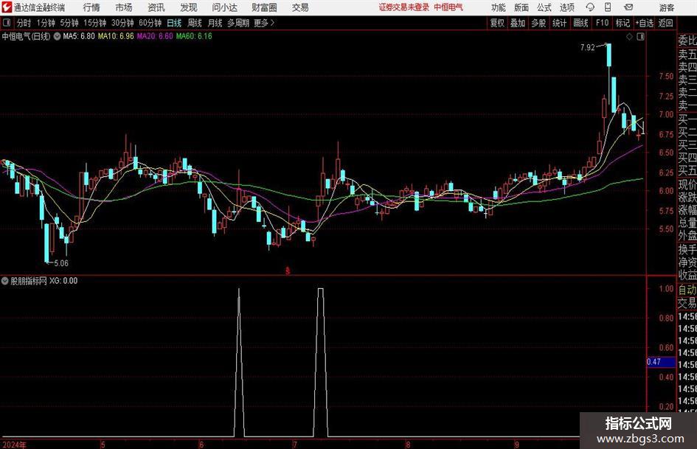Open the customer service headset icon
Image resolution: width=697 pixels, height=449 pixels.
tap(590, 7)
